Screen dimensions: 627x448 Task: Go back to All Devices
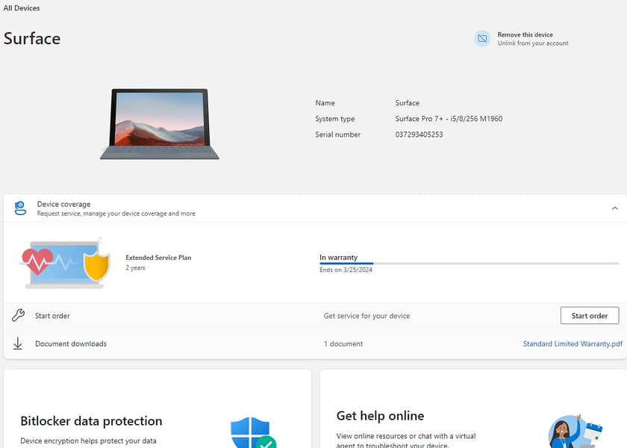22,8
